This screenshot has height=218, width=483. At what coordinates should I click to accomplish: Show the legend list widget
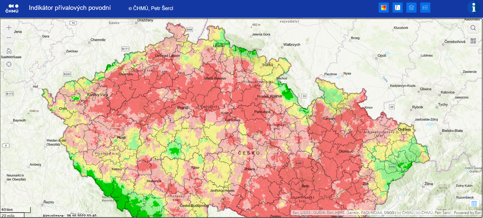coord(425,8)
